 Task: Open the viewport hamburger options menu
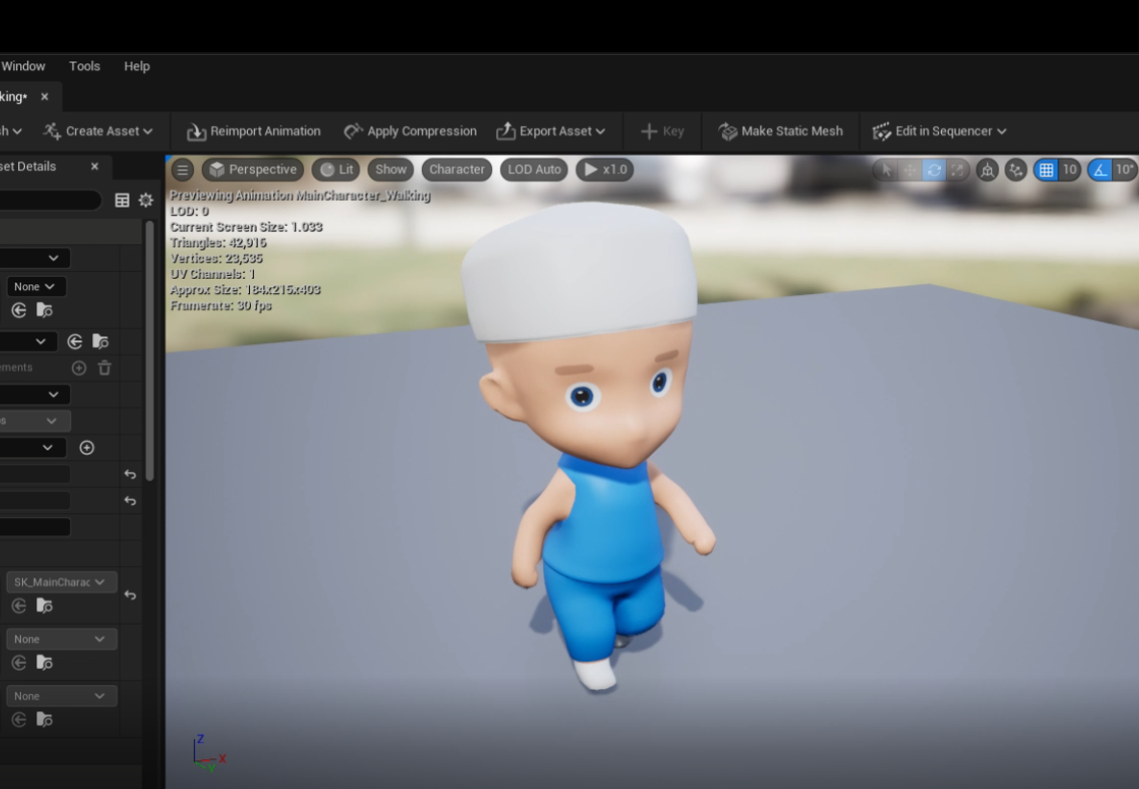[x=182, y=170]
